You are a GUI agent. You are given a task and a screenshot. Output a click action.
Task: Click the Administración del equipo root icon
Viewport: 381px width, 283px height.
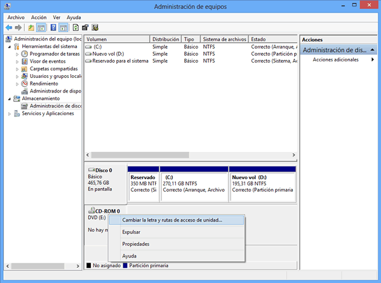coord(9,39)
